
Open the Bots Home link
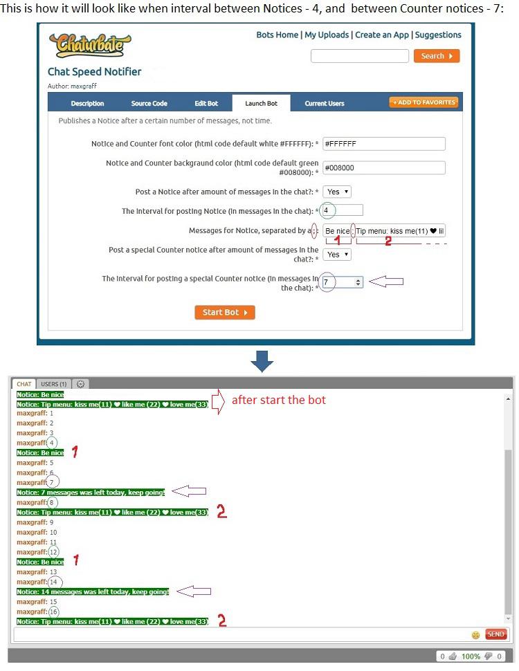(277, 35)
